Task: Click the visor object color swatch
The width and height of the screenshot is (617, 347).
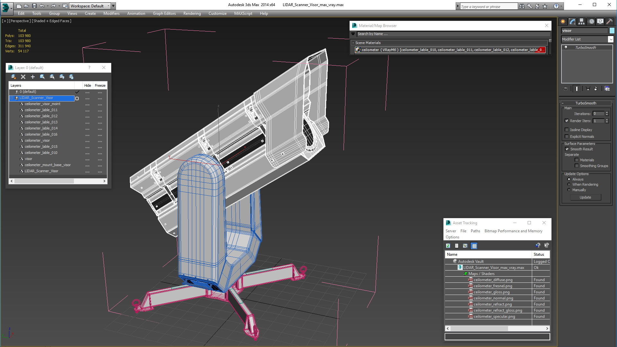Action: 612,31
